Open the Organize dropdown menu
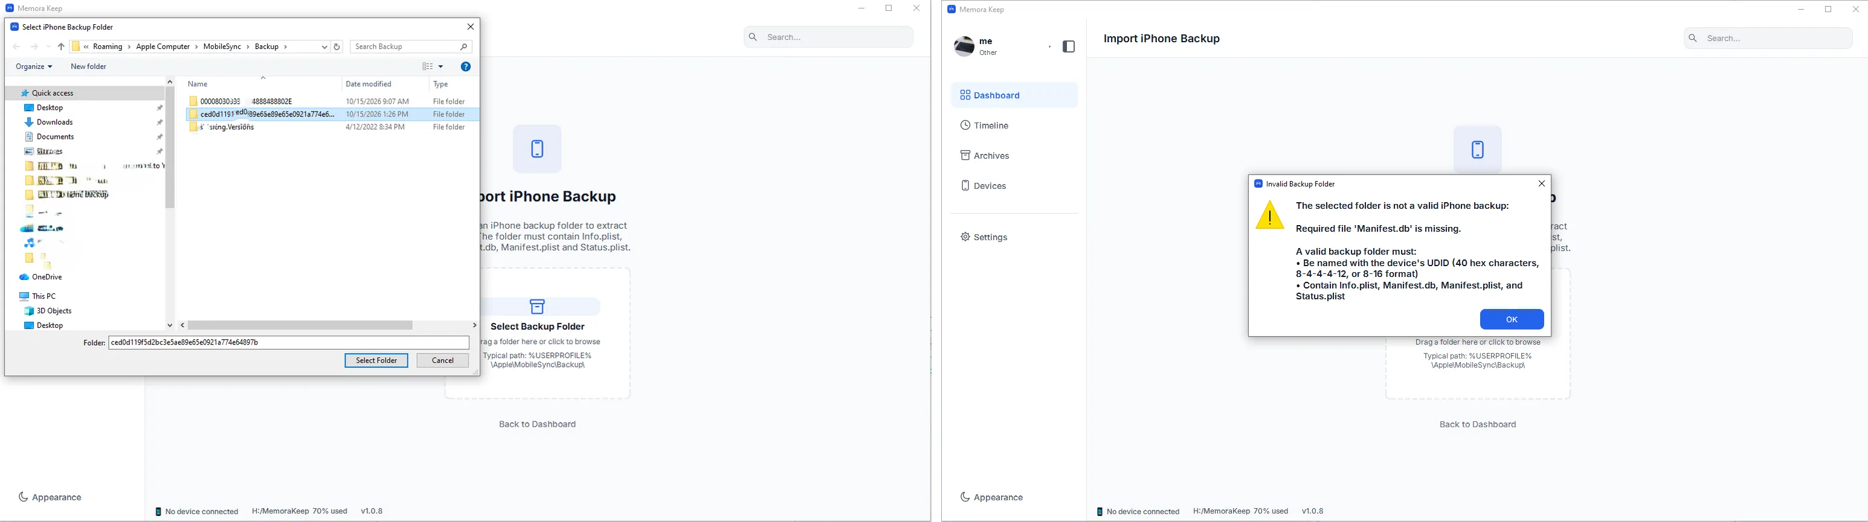 (34, 66)
